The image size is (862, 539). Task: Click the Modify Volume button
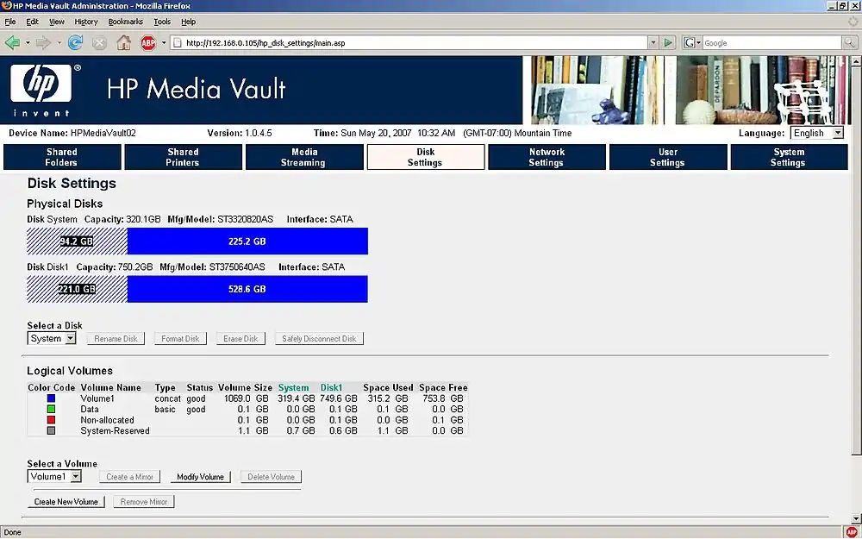pos(200,477)
